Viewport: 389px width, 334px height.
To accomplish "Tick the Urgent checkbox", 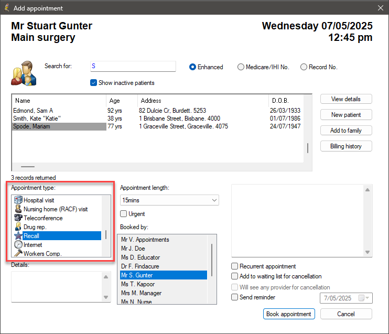I will pos(123,213).
